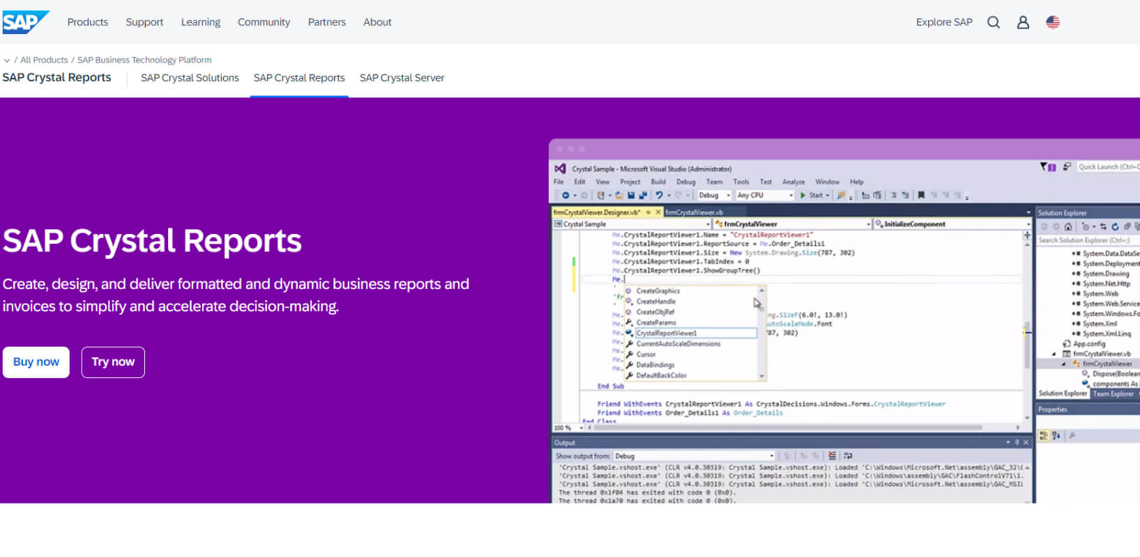The height and width of the screenshot is (557, 1140).
Task: Toggle the pin on frmCrystalViewer.Designer.vb tab
Action: [x=648, y=212]
